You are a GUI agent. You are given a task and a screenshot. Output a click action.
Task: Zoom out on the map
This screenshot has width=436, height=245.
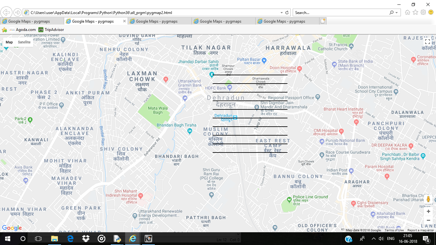pyautogui.click(x=428, y=220)
